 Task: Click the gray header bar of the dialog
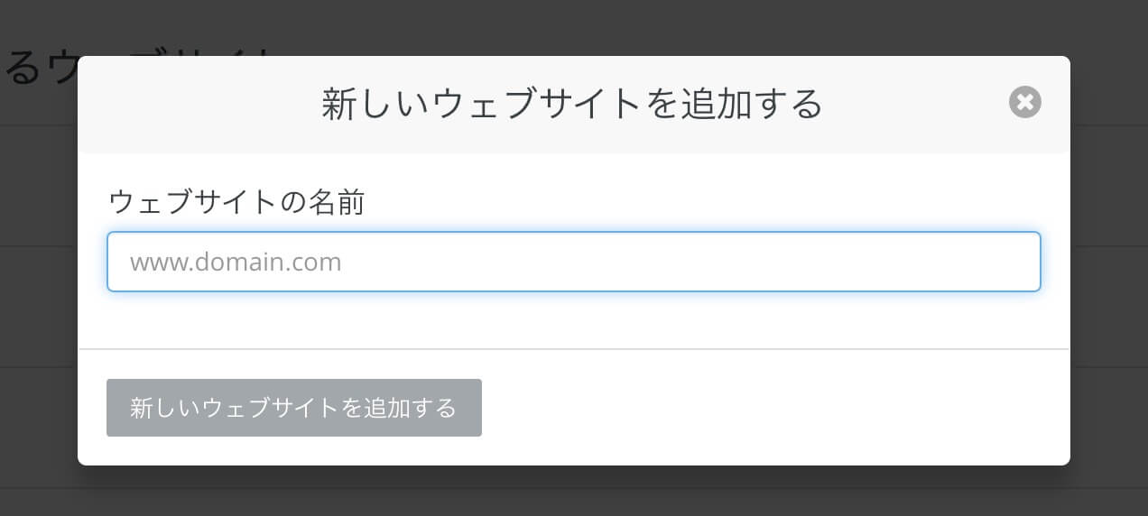(x=574, y=105)
